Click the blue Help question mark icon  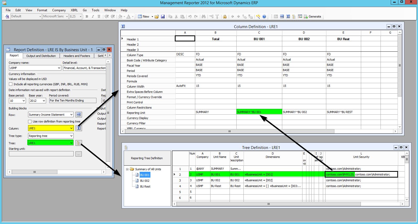[264, 17]
